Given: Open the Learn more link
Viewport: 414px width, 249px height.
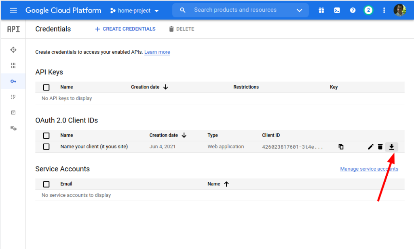Looking at the screenshot, I should tap(157, 52).
